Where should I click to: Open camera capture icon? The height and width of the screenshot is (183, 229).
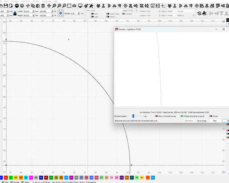(74, 6)
